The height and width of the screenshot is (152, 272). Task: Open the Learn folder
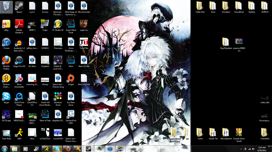pyautogui.click(x=200, y=134)
